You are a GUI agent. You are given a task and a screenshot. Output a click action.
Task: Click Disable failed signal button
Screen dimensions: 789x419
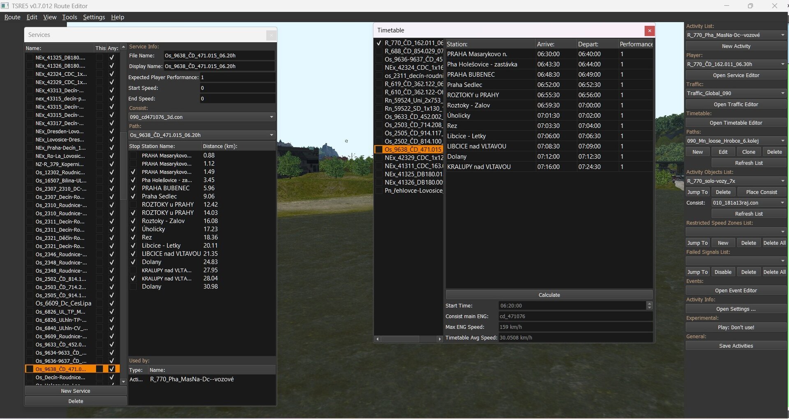click(x=723, y=272)
